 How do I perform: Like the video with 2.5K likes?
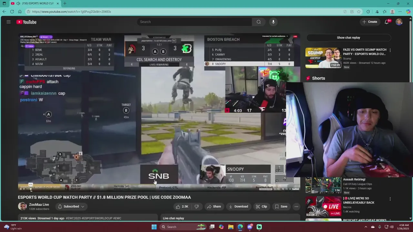[x=182, y=207]
